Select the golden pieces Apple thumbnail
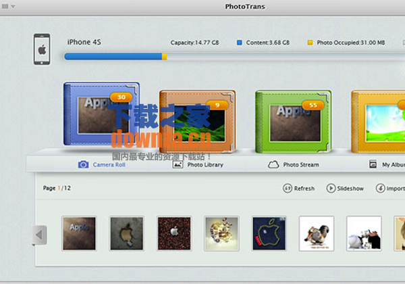This screenshot has width=405, height=284. point(221,233)
